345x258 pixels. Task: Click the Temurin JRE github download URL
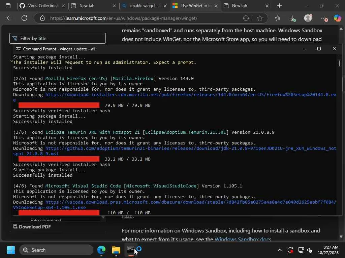(x=191, y=148)
